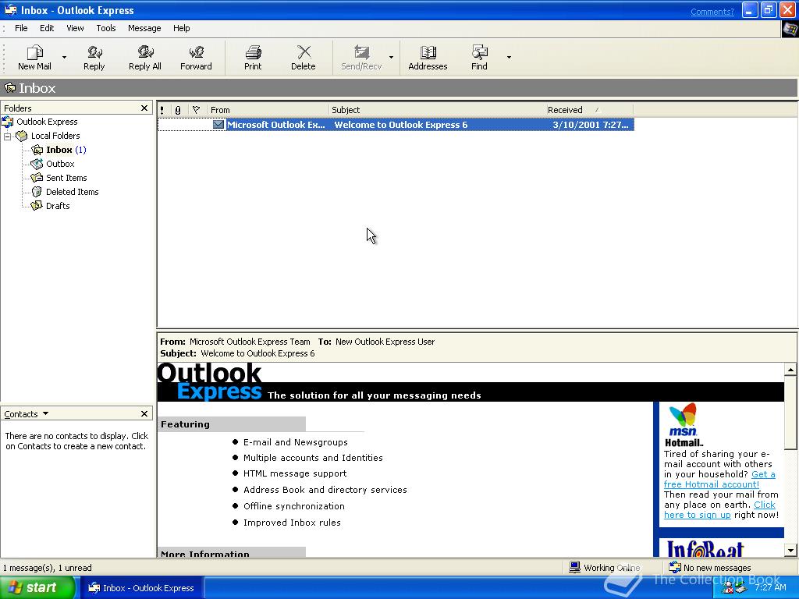Open the Message menu

coord(144,28)
